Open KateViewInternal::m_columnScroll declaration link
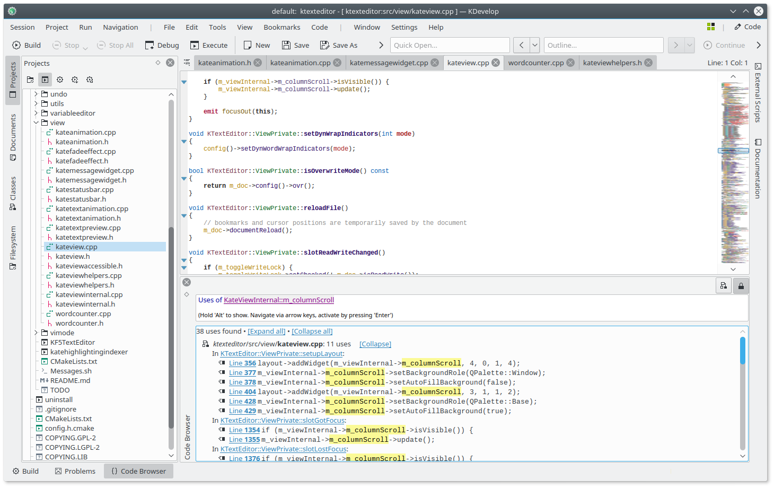The height and width of the screenshot is (488, 774). coord(279,300)
